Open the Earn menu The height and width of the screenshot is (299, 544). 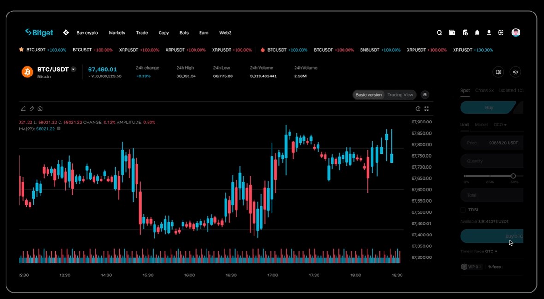point(204,33)
